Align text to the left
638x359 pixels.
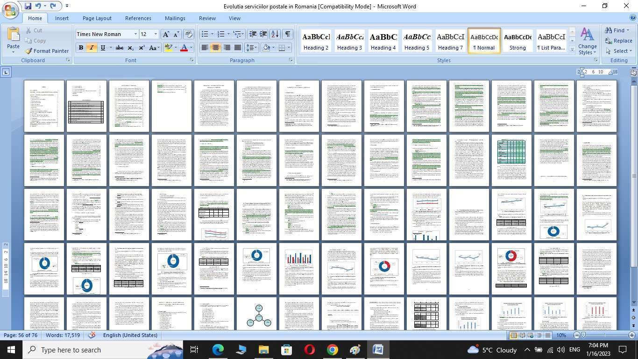[x=205, y=48]
